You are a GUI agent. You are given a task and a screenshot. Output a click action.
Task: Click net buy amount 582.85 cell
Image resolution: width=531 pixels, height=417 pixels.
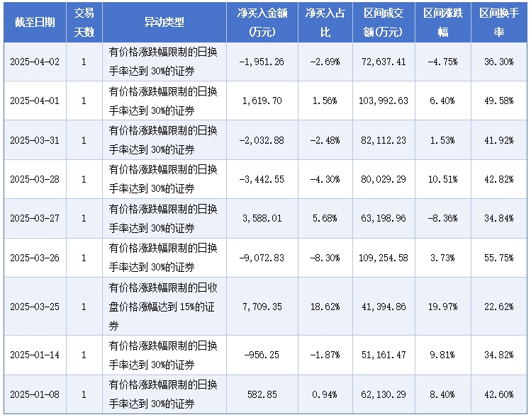262,394
